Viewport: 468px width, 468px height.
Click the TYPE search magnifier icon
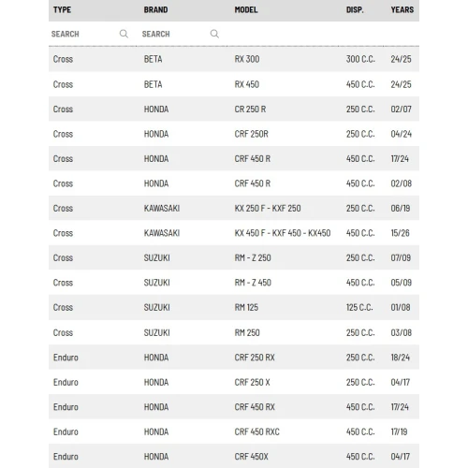point(124,34)
